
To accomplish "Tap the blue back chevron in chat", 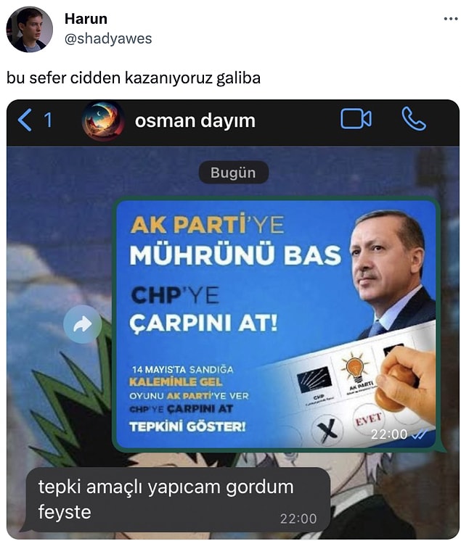I will click(x=25, y=120).
